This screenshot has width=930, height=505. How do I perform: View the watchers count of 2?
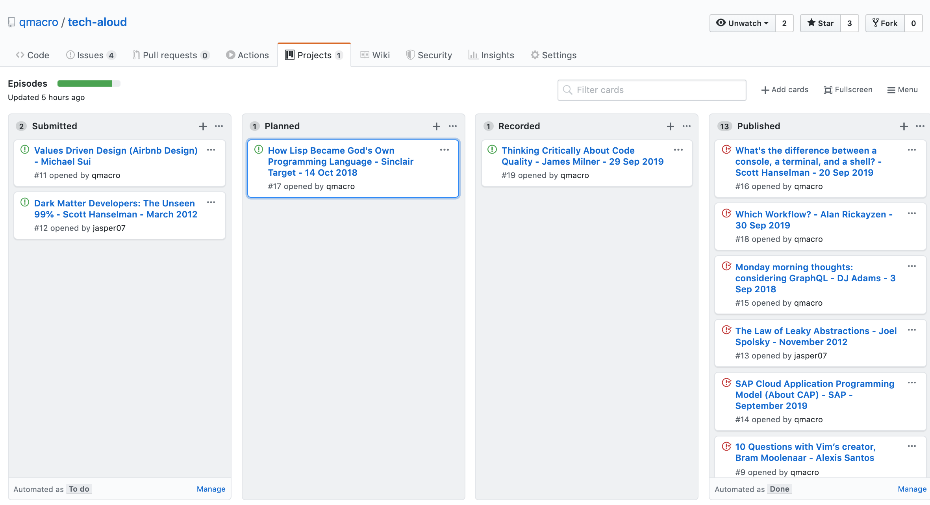(x=784, y=23)
